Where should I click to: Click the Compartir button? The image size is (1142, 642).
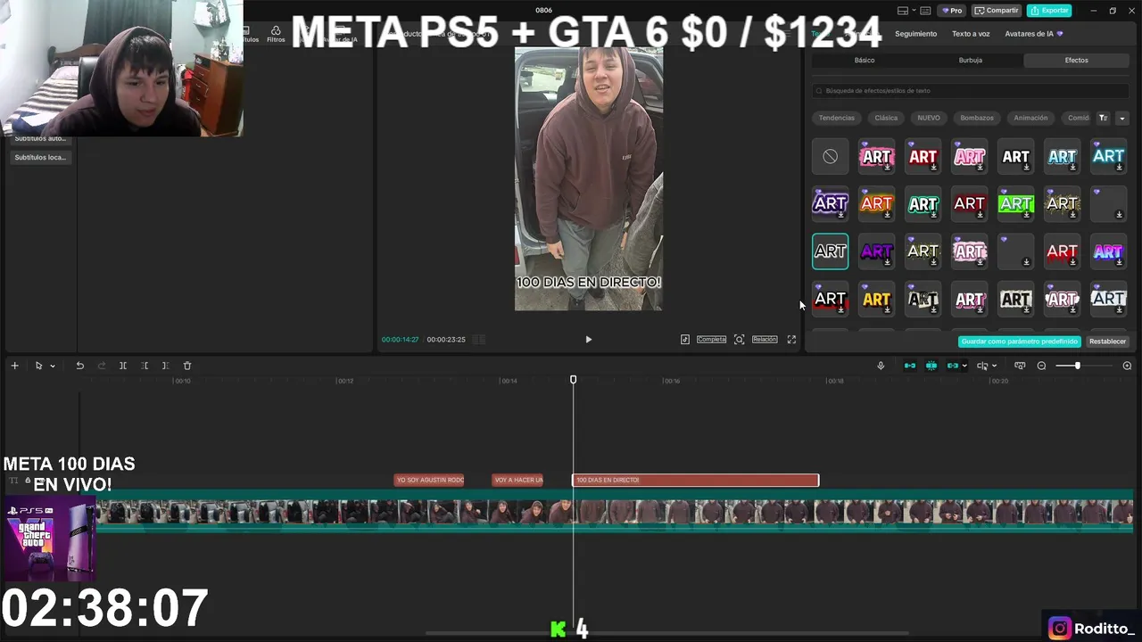coord(997,11)
